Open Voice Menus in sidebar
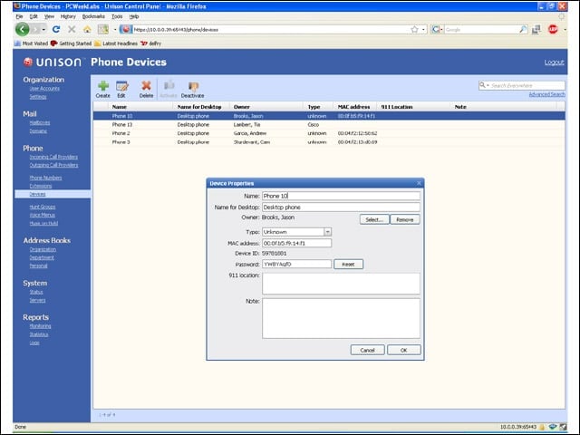This screenshot has width=580, height=435. point(43,215)
